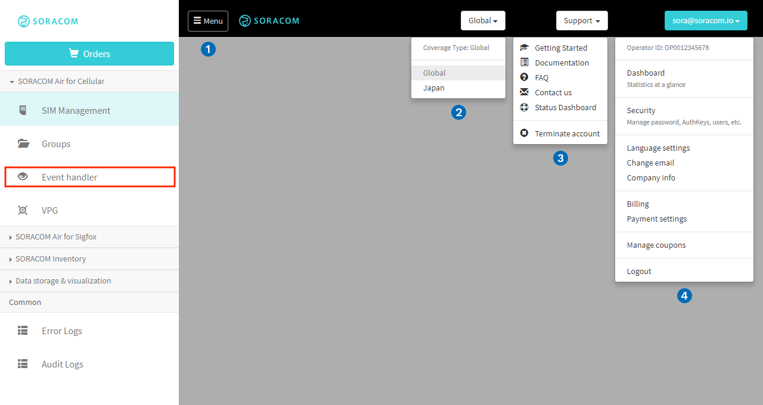763x405 pixels.
Task: Open the sora@soracom.io account dropdown
Action: pyautogui.click(x=706, y=21)
